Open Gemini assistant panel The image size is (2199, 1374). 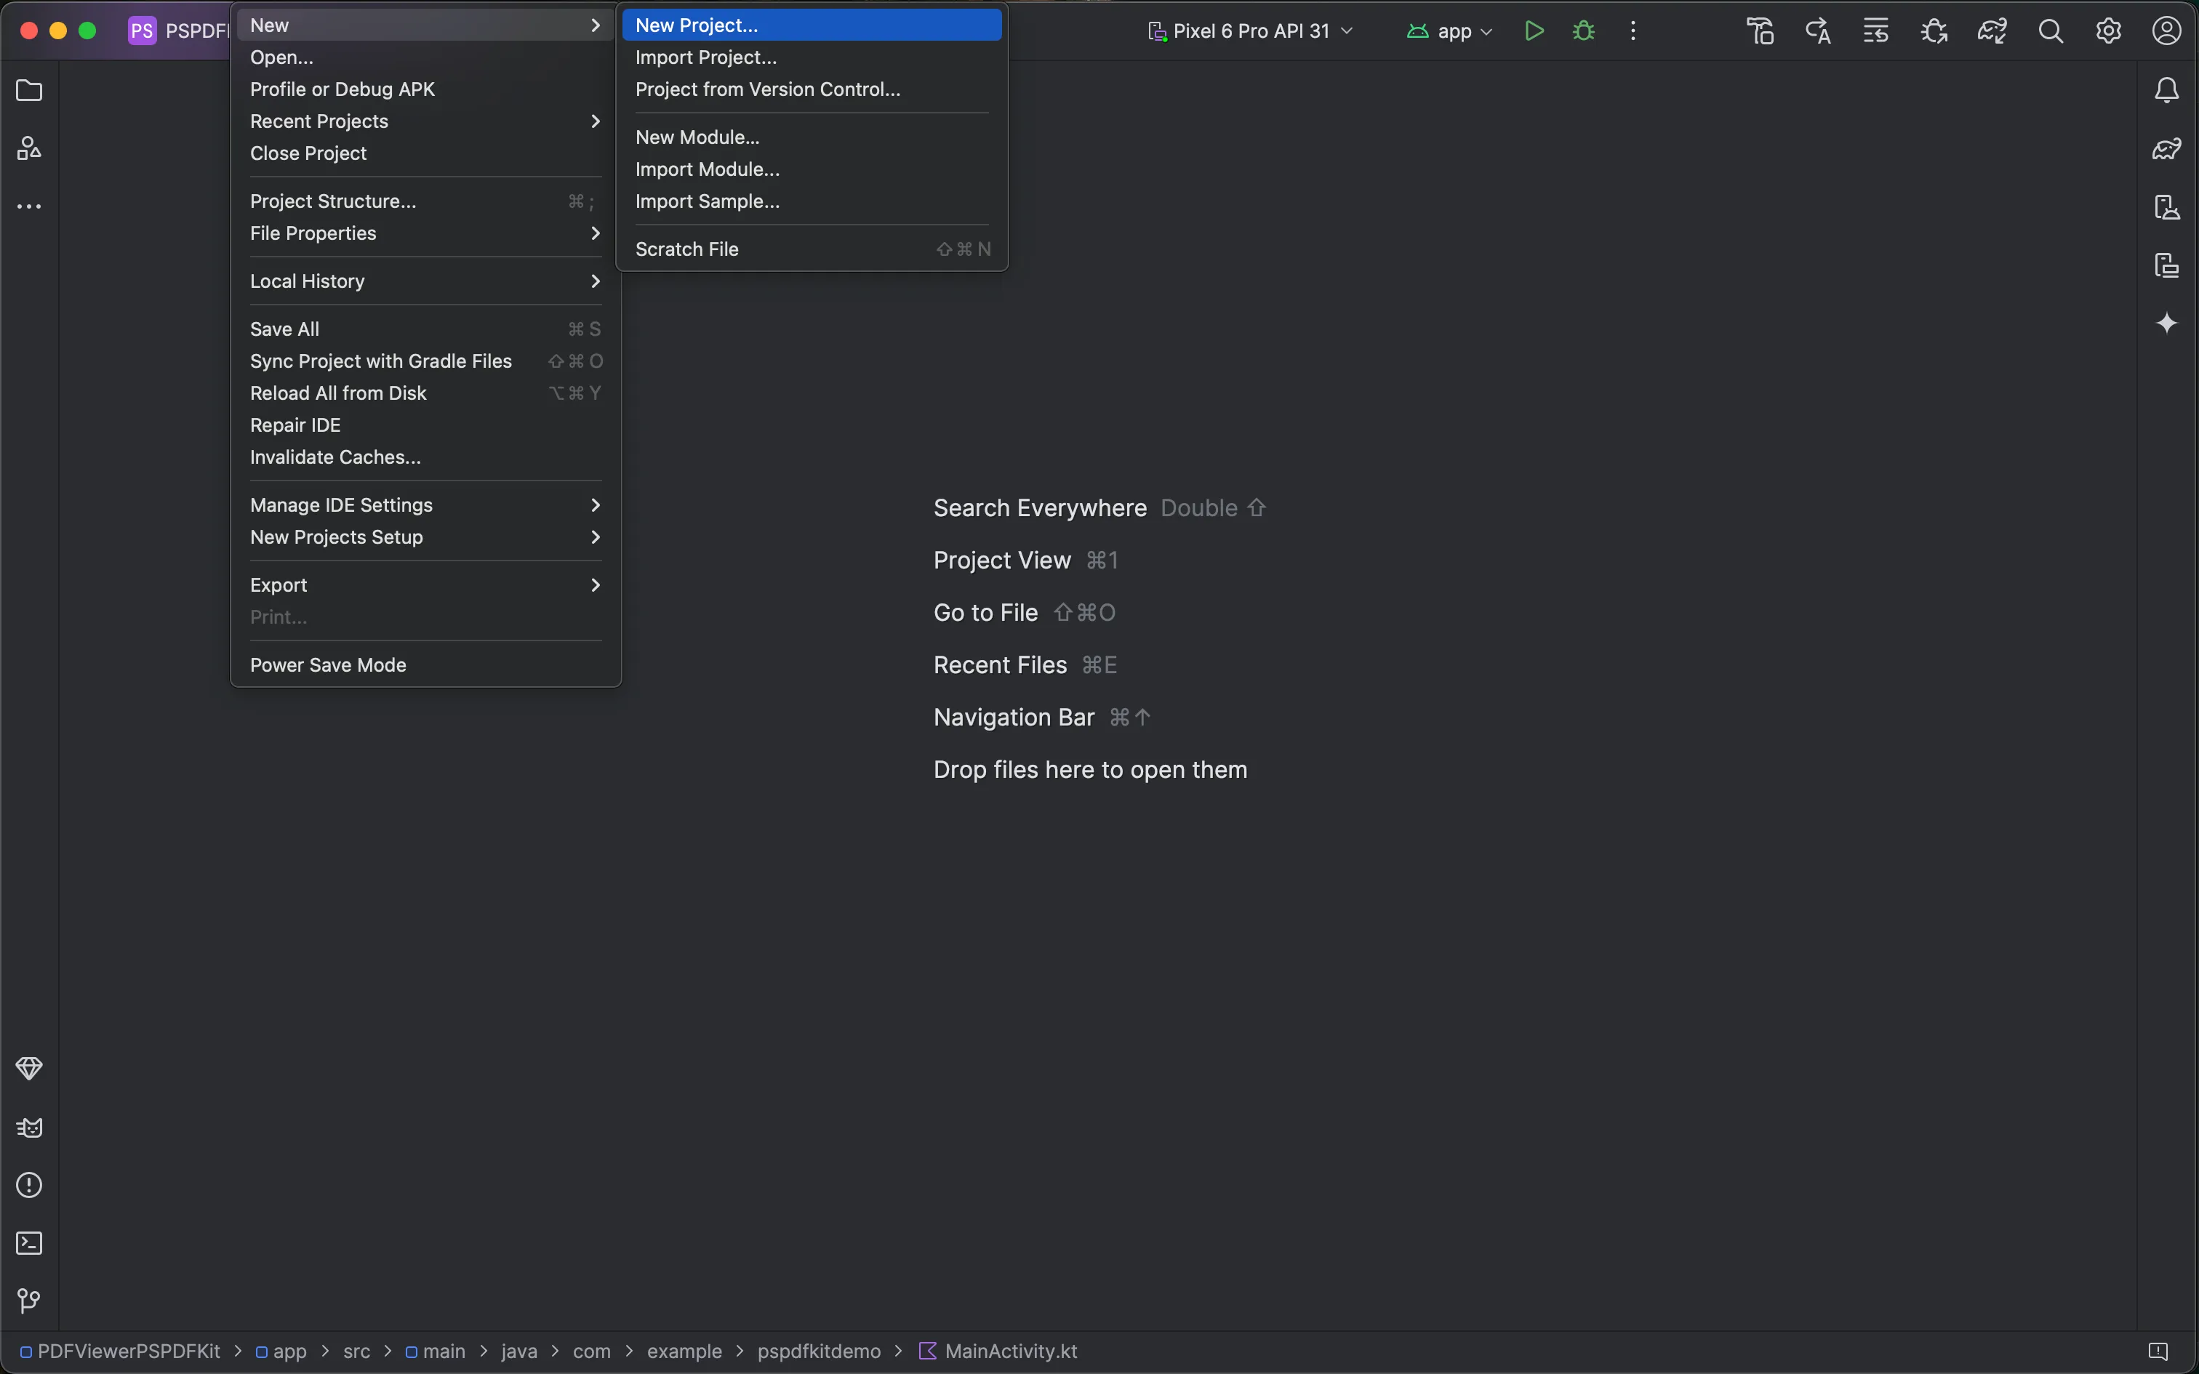tap(2167, 323)
